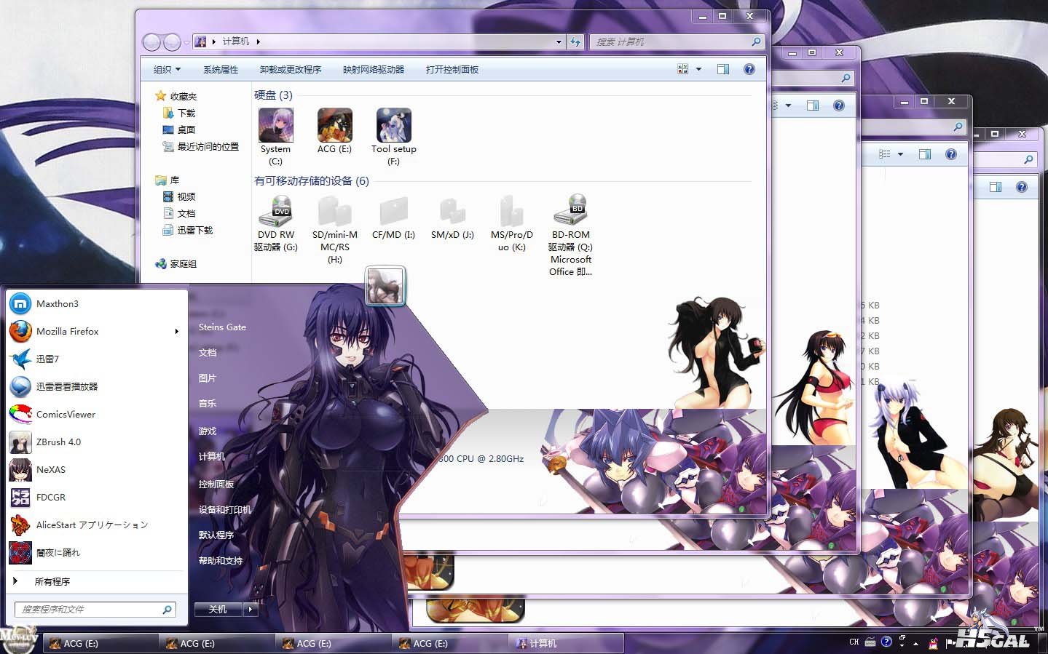Open Steins Gate user folder link
The image size is (1048, 654).
point(222,327)
